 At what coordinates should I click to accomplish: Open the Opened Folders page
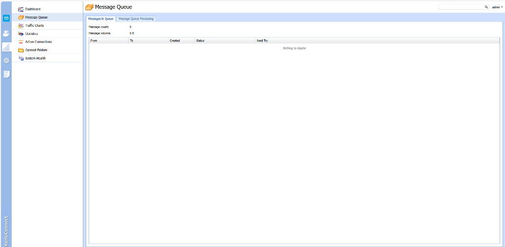point(36,50)
